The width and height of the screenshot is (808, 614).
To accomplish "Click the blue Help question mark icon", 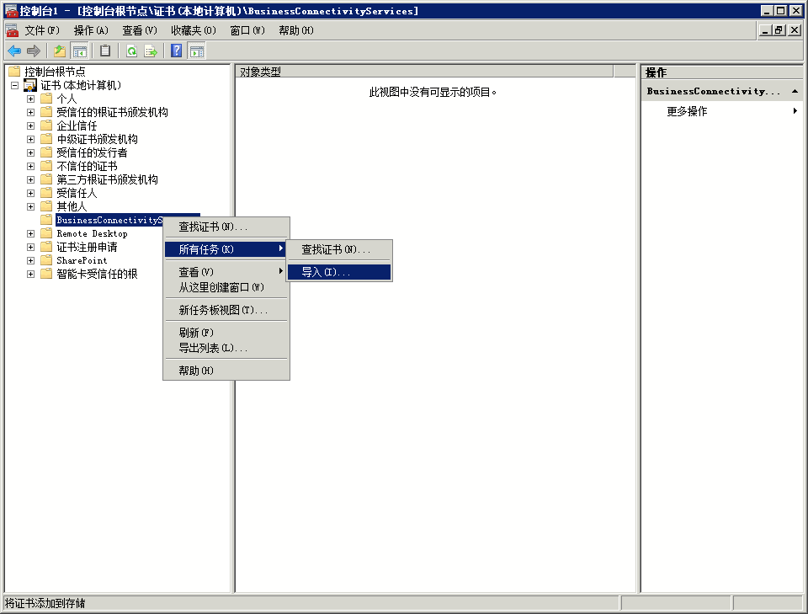I will [176, 51].
